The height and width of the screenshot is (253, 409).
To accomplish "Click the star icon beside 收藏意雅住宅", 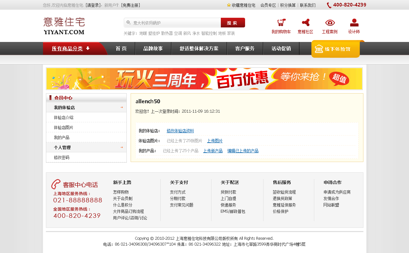I will pos(229,5).
